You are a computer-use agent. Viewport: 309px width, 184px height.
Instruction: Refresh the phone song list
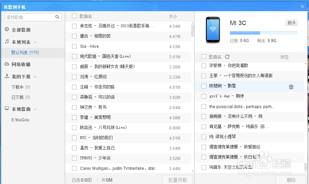(x=228, y=57)
